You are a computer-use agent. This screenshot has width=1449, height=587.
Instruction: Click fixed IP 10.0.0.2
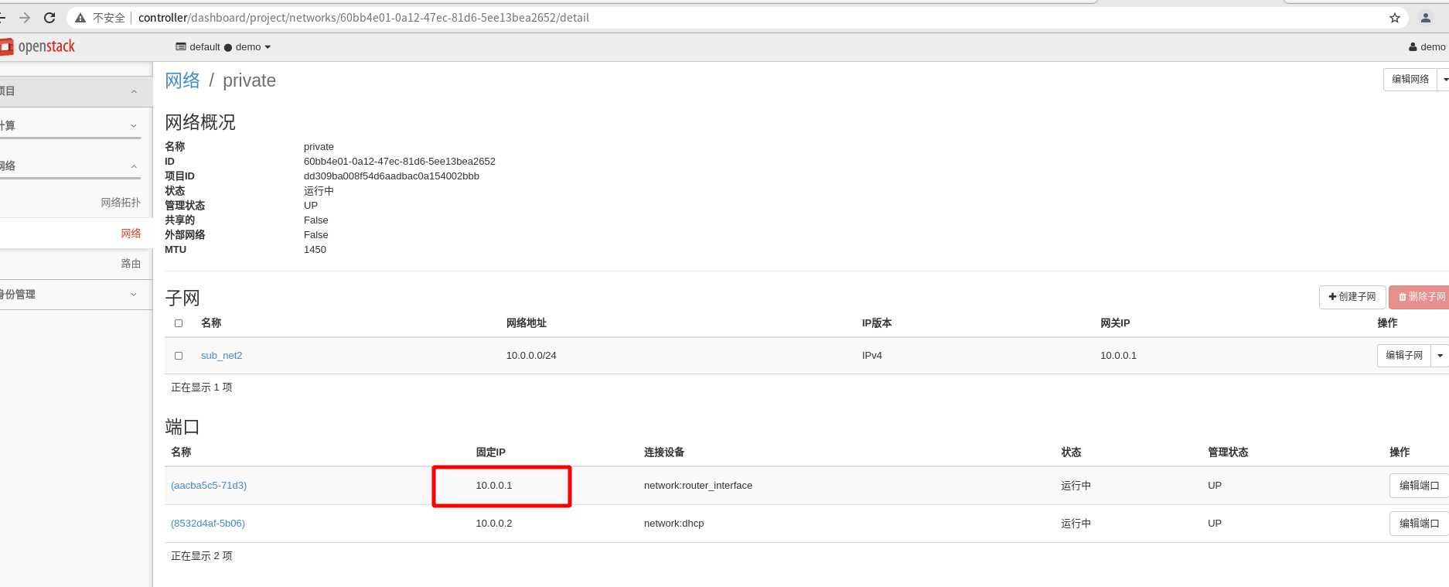(x=494, y=524)
